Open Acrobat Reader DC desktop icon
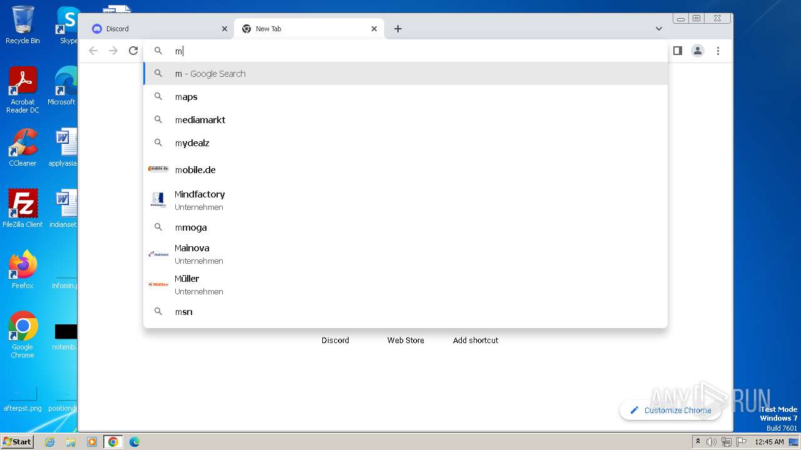801x450 pixels. point(23,91)
